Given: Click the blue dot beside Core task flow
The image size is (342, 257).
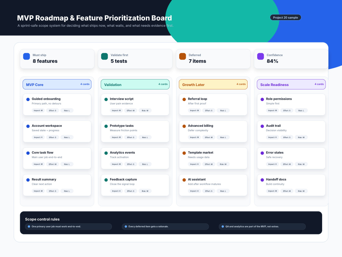Looking at the screenshot, I should [x=28, y=153].
